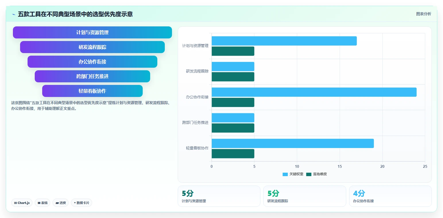
Task: Click the 图表分析 label in header
Action: click(423, 14)
